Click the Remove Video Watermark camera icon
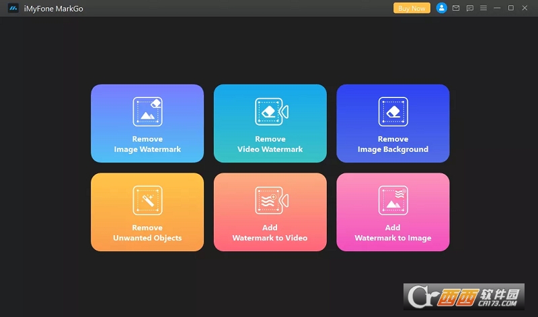Viewport: 538px width, 317px height. 270,111
